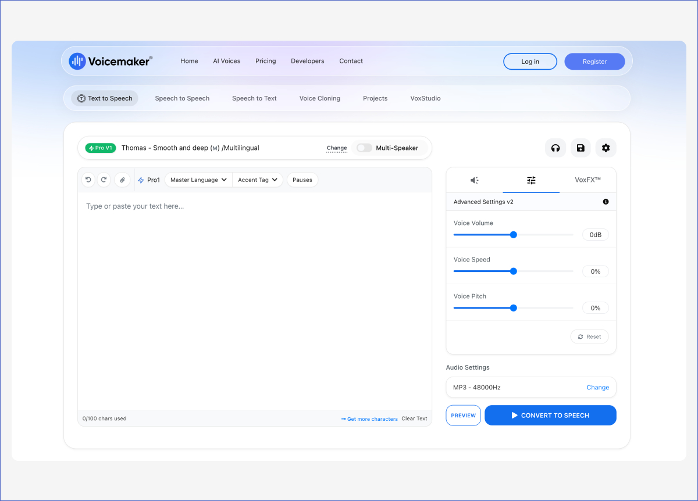Open the gear settings icon

[x=606, y=148]
